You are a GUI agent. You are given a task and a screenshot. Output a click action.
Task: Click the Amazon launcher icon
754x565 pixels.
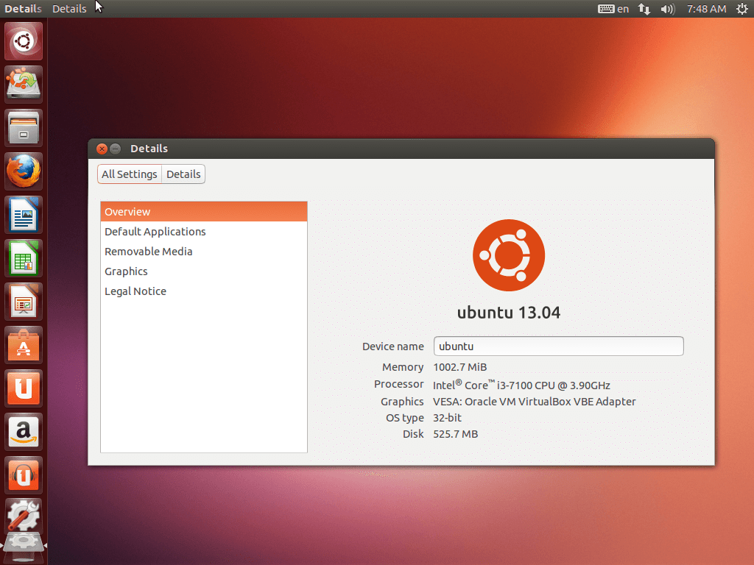(x=24, y=432)
